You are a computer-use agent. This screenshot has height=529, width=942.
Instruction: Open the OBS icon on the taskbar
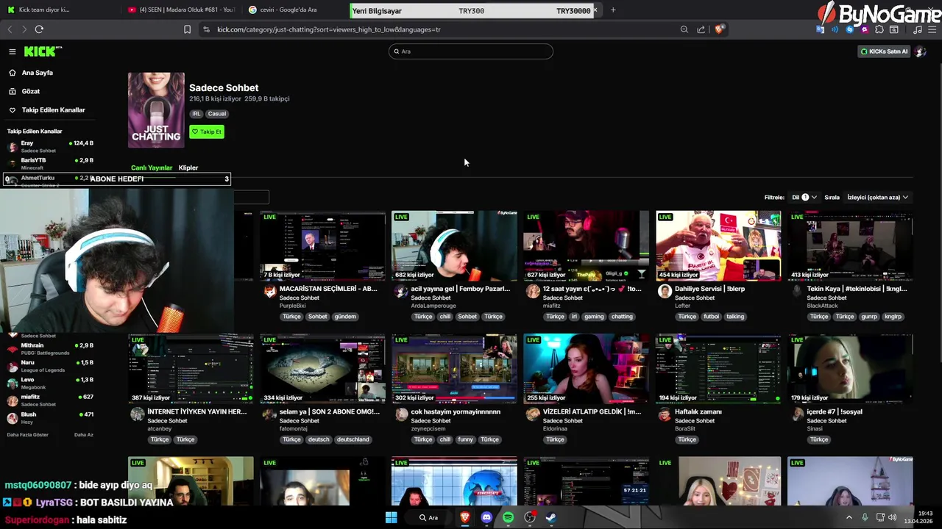(x=529, y=517)
